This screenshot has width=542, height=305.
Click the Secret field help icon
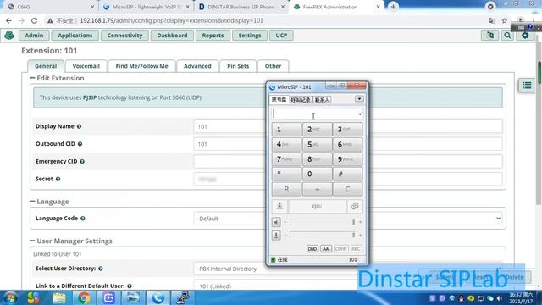coord(58,179)
